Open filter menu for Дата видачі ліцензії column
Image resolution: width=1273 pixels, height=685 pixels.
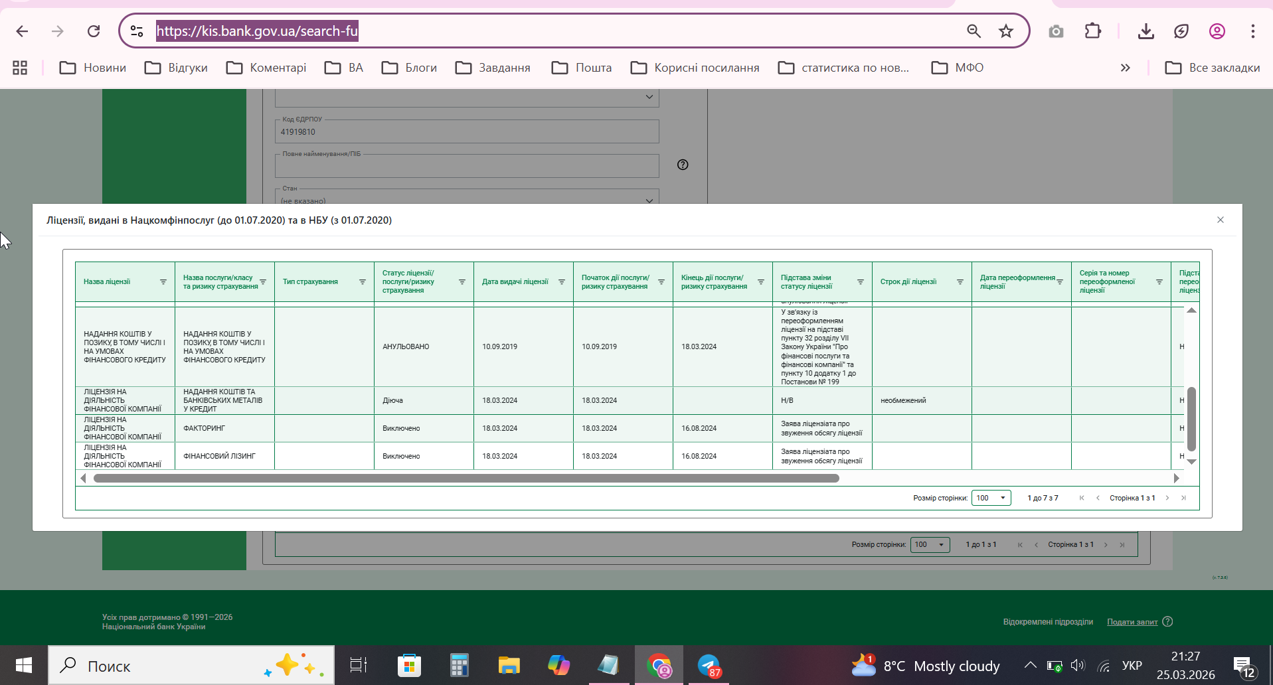click(x=562, y=282)
